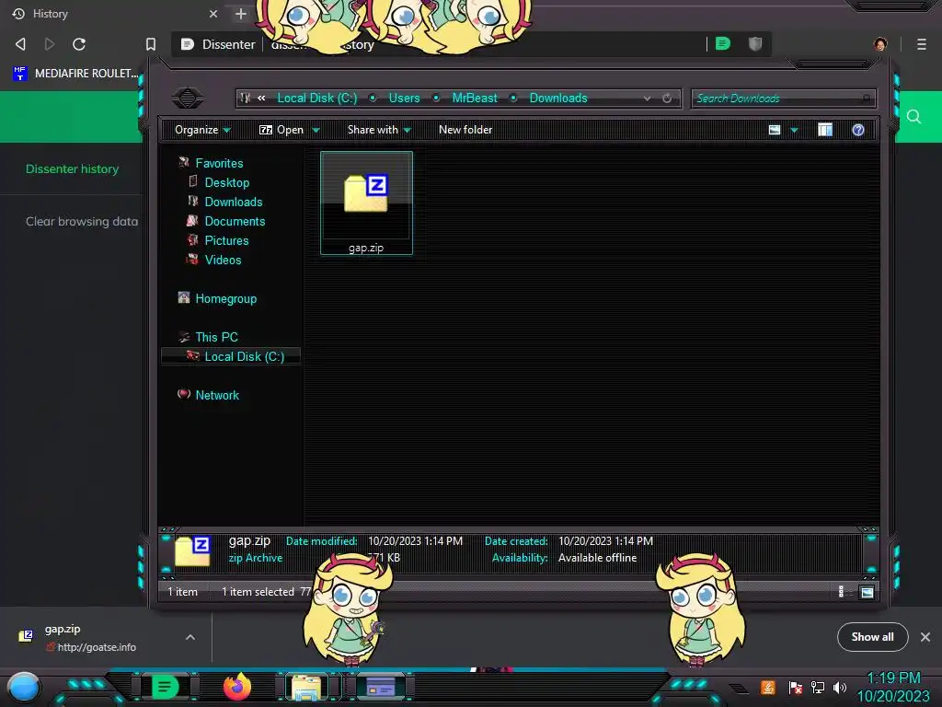The width and height of the screenshot is (942, 707).
Task: Open Videos in the navigation pane
Action: click(x=223, y=260)
